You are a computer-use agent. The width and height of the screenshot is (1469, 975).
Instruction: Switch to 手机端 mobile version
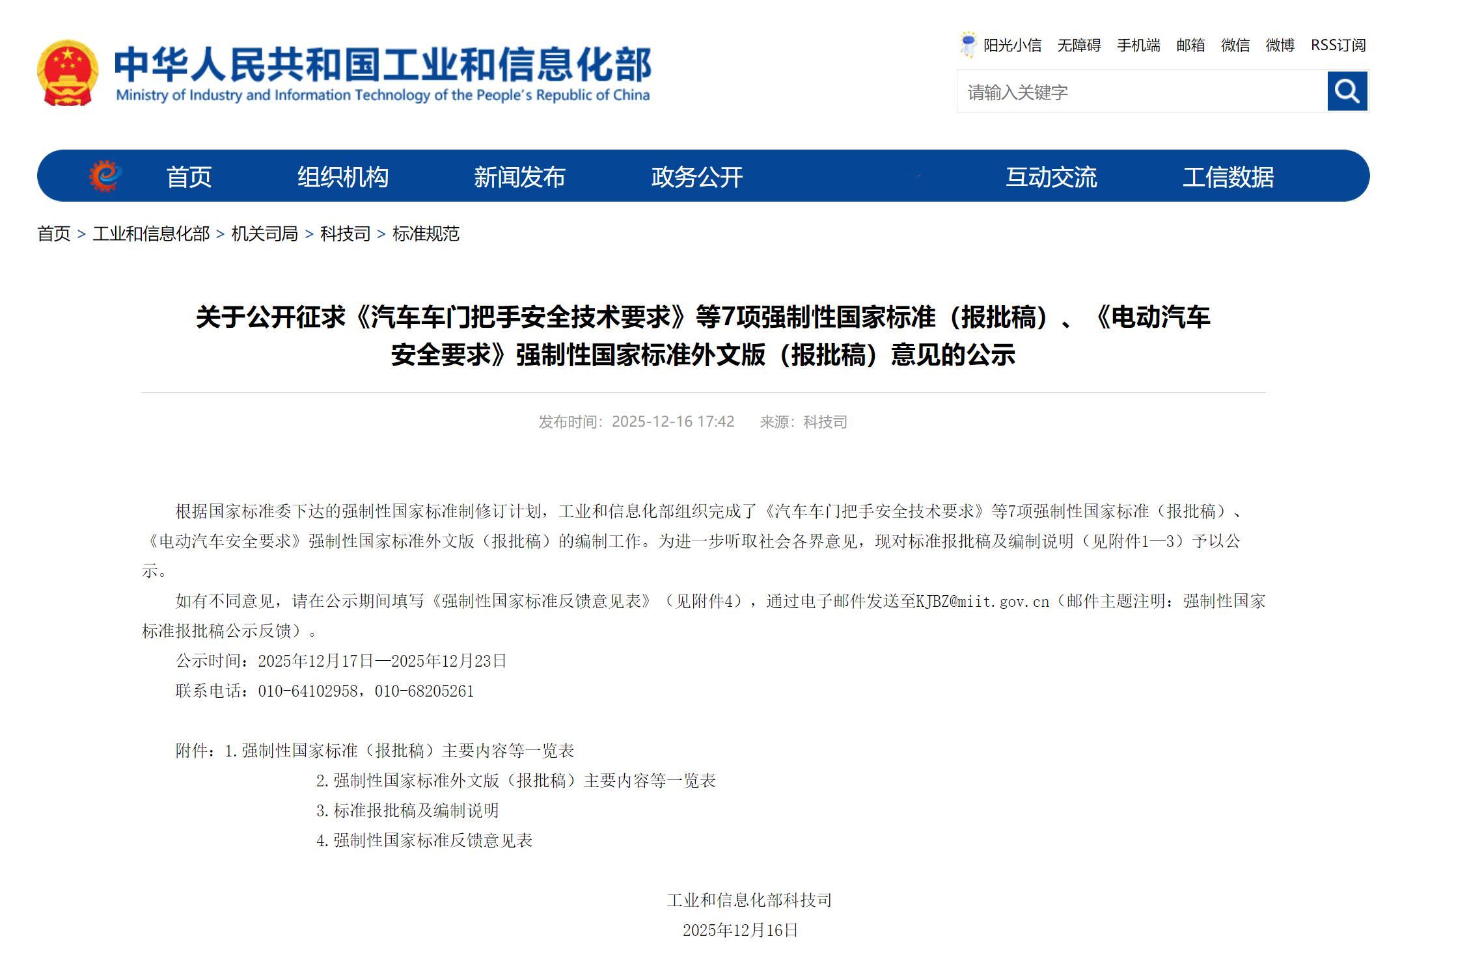tap(1139, 46)
